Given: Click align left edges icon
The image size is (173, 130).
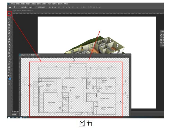Looking at the screenshot, I should [50, 7].
